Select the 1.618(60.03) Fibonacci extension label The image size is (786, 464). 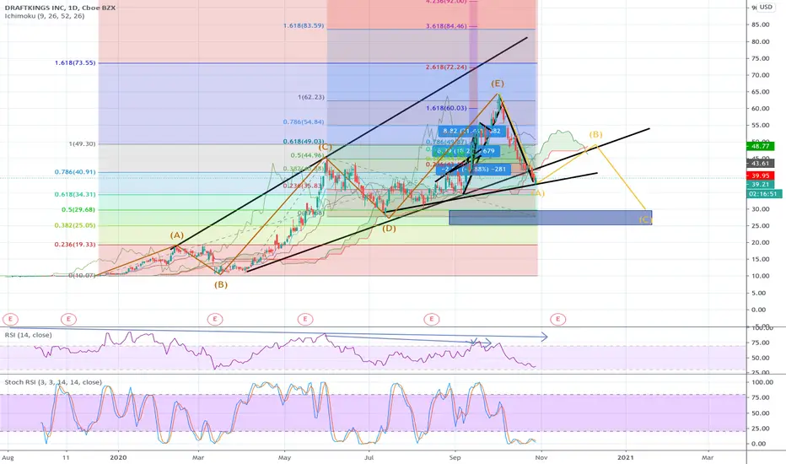446,108
